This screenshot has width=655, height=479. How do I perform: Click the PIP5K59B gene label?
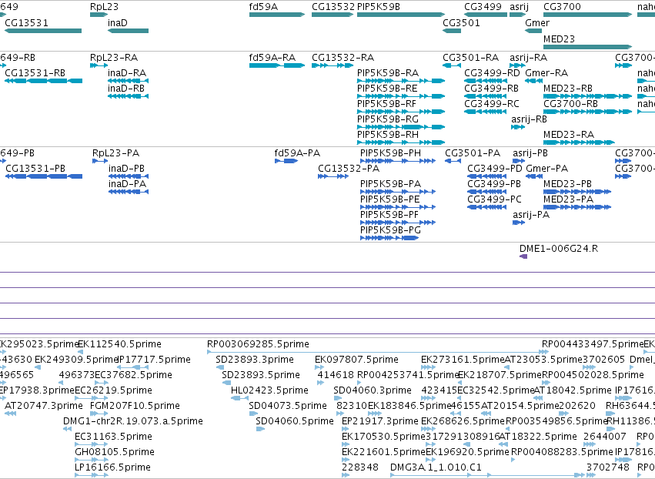379,7
